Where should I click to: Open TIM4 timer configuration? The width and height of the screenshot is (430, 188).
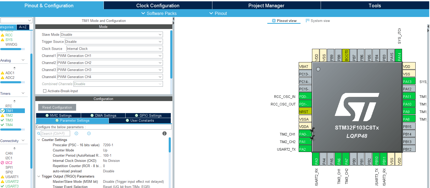(9, 125)
